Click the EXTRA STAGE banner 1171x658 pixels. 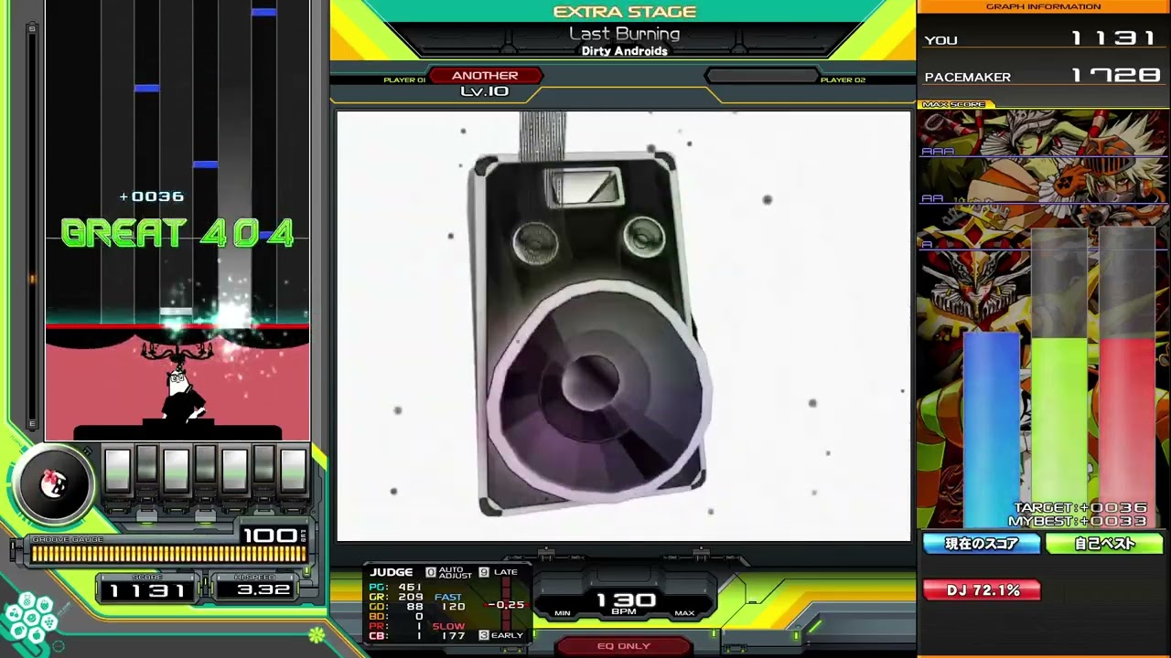[625, 12]
